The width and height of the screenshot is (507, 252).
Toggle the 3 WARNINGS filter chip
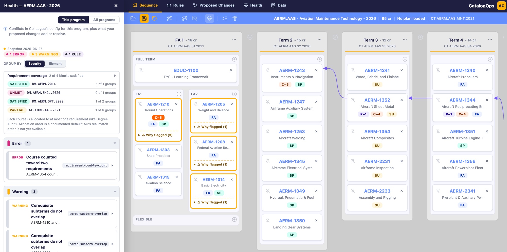[45, 54]
